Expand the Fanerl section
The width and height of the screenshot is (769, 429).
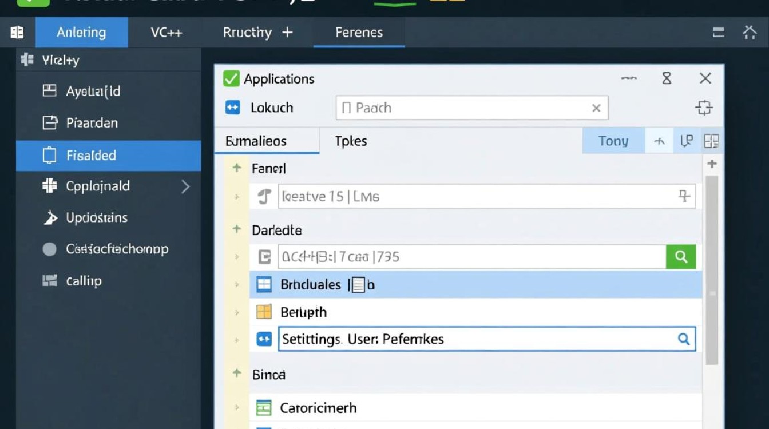pos(237,168)
